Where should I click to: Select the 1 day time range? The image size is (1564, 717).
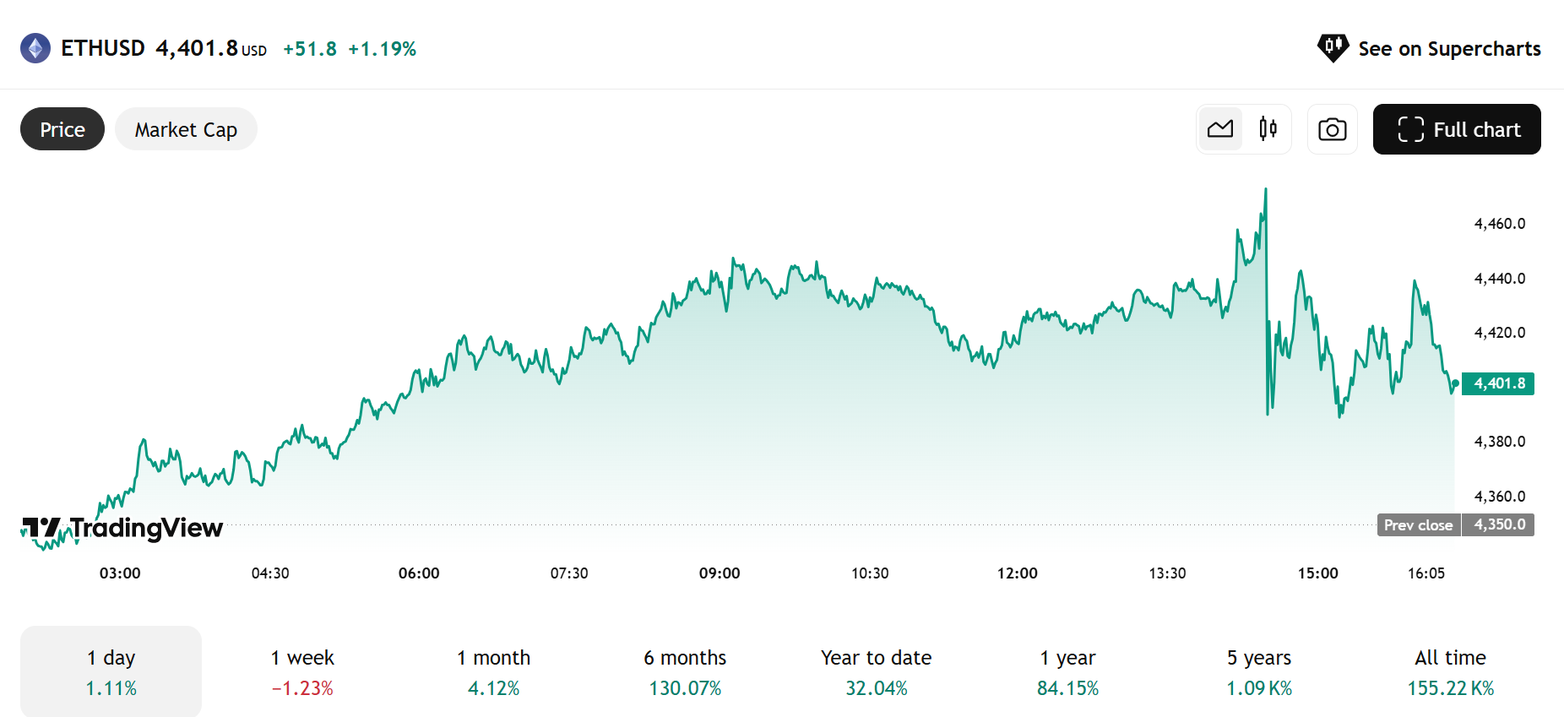pyautogui.click(x=111, y=671)
